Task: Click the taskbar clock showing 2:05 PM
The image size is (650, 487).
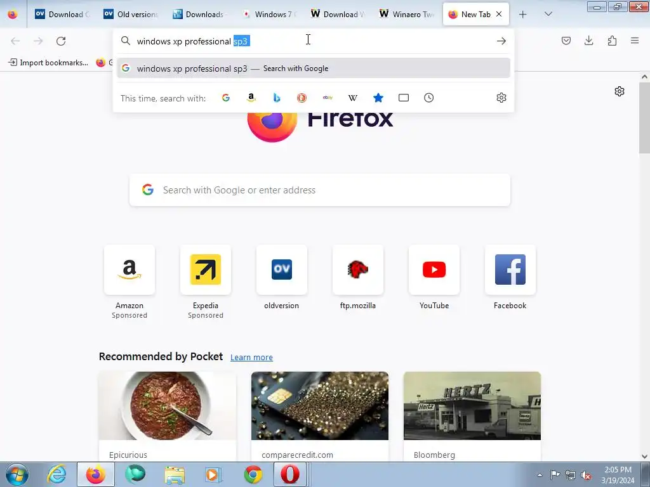Action: coord(618,474)
